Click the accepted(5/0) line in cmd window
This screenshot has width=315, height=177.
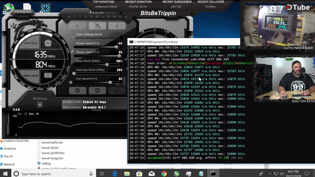pos(185,158)
